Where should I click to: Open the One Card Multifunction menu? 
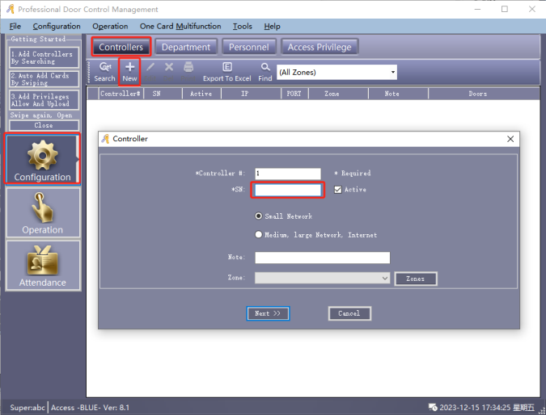180,27
